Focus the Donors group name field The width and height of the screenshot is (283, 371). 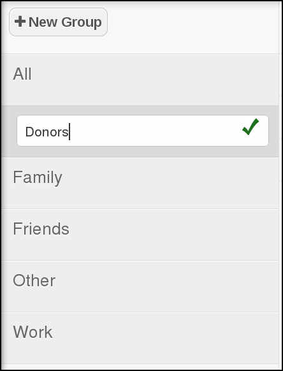tap(143, 131)
